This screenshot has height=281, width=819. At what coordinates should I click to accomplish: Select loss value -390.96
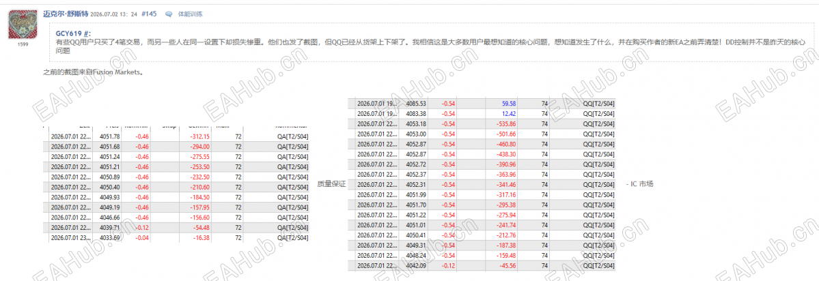[505, 164]
